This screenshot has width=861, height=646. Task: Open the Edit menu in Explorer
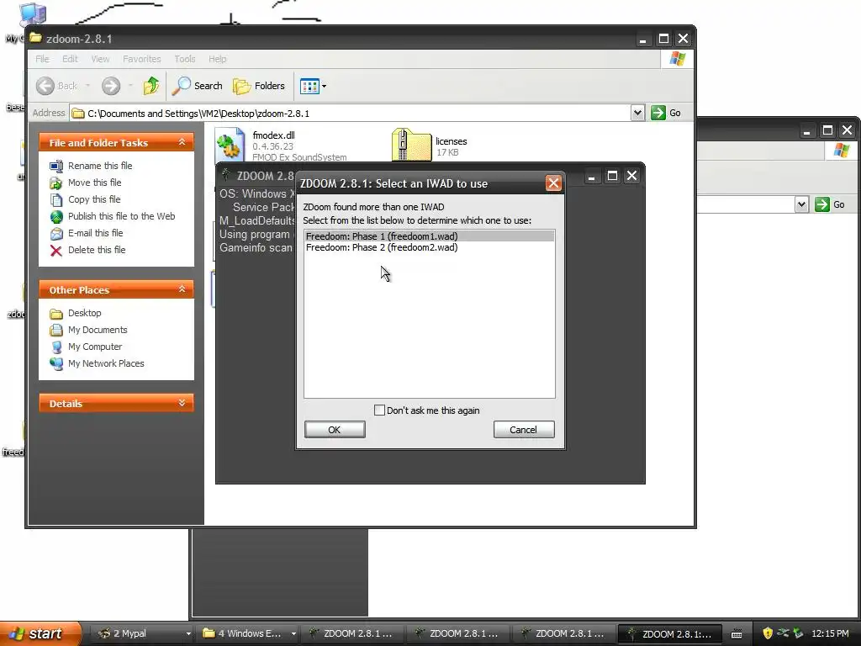click(x=70, y=59)
